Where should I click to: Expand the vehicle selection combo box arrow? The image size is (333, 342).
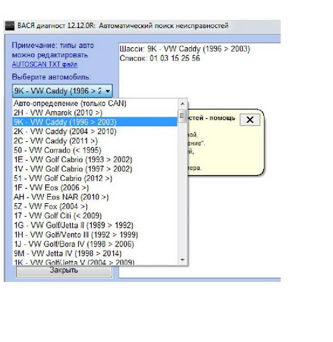point(107,91)
